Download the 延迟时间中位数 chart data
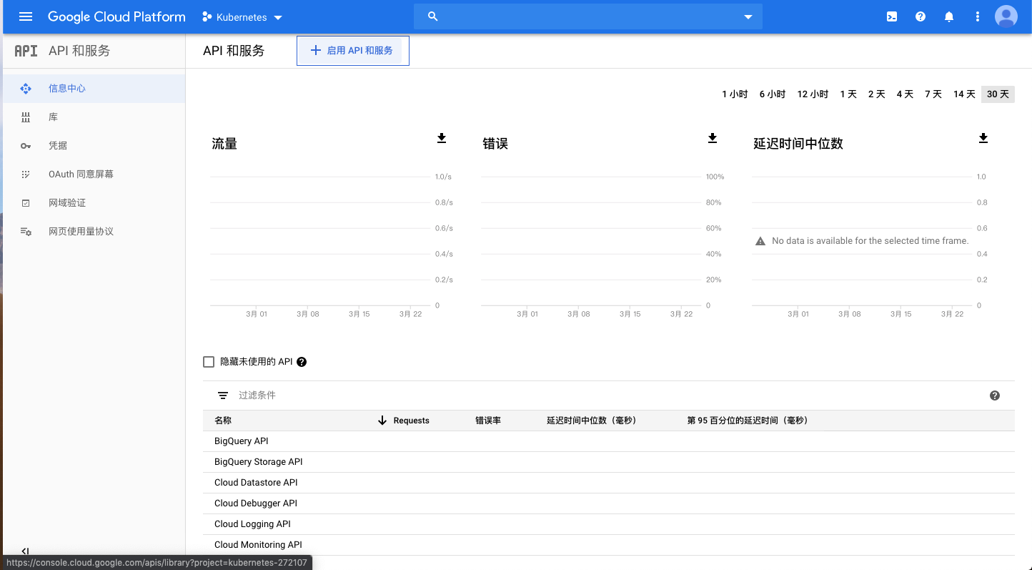Image resolution: width=1032 pixels, height=570 pixels. [983, 138]
